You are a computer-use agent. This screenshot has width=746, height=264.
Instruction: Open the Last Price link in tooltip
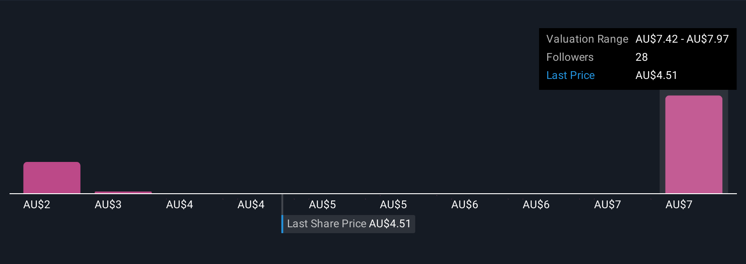click(570, 75)
